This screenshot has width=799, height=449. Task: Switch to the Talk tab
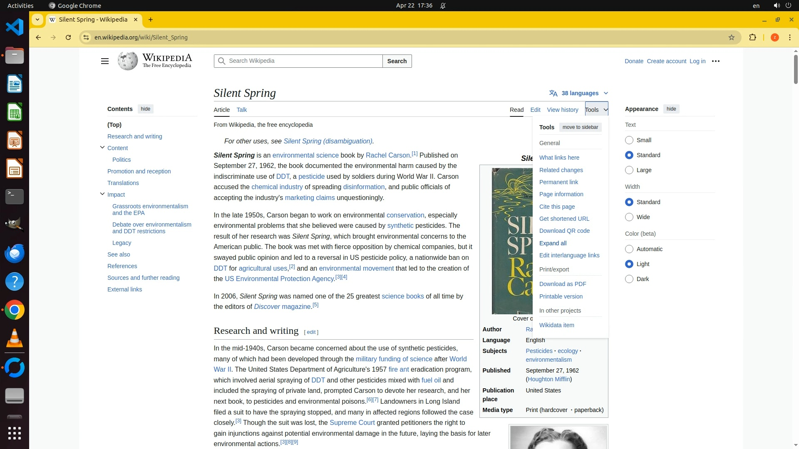tap(241, 110)
